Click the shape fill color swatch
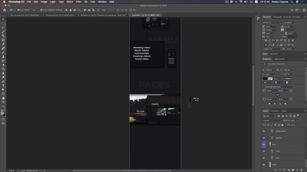Image resolution: width=307 pixels, height=172 pixels. [x=265, y=78]
